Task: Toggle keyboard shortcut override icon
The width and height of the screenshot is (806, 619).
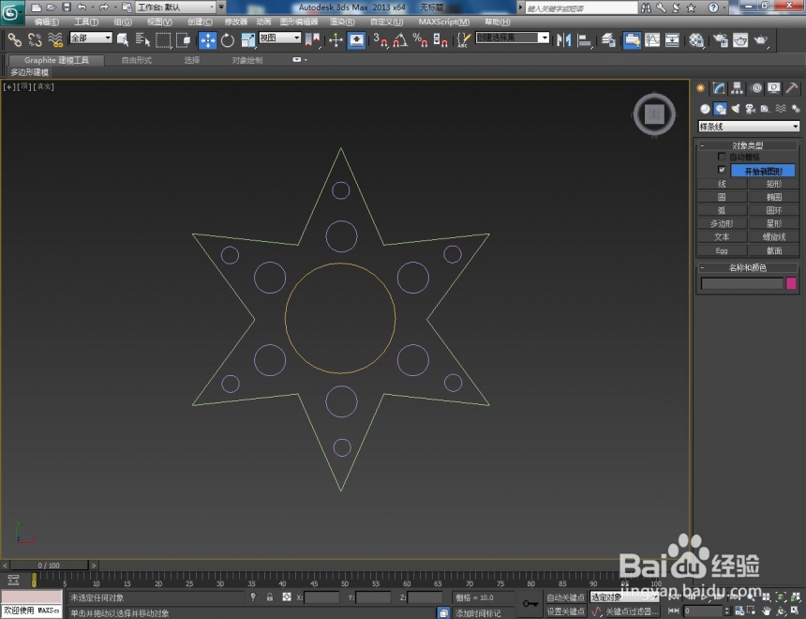Action: pos(356,39)
